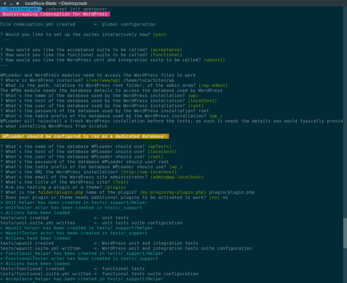Click the 'codecept init wpbrowser' command text
The width and height of the screenshot is (347, 283).
[77, 9]
